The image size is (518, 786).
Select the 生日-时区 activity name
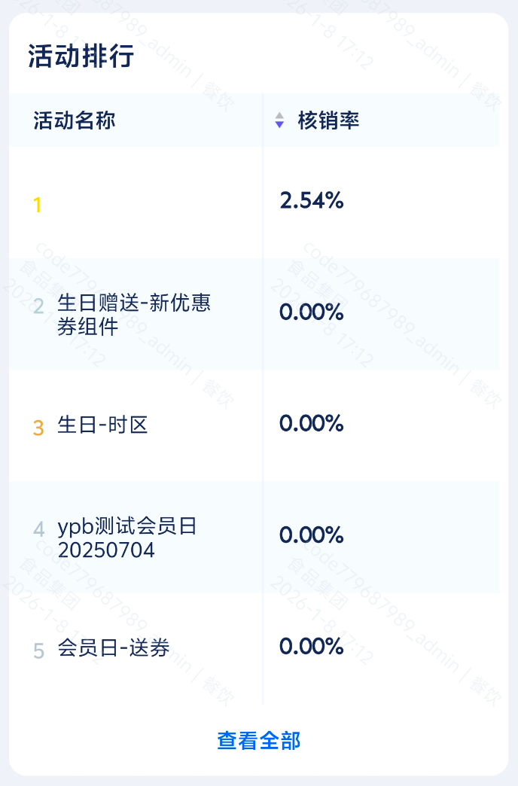pyautogui.click(x=102, y=425)
